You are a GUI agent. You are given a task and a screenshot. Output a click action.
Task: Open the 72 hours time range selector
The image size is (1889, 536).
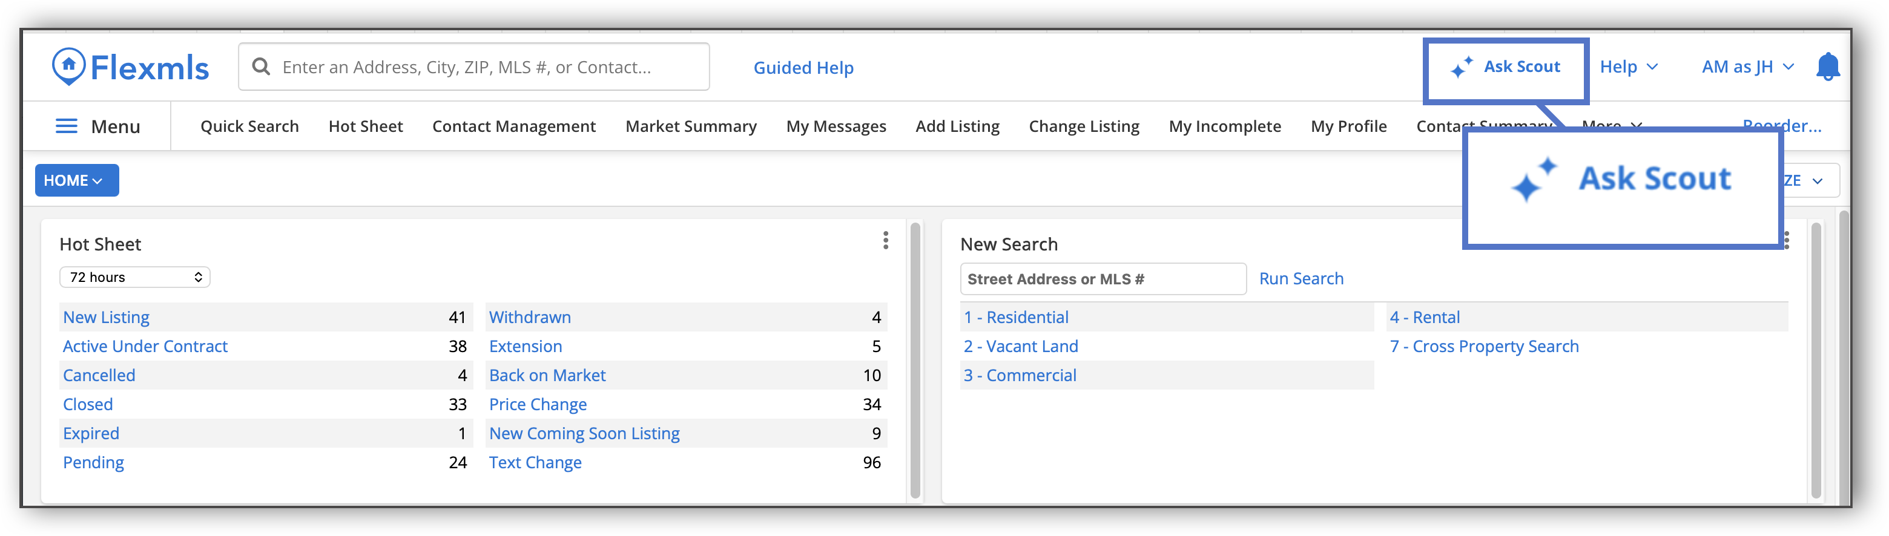pos(135,277)
